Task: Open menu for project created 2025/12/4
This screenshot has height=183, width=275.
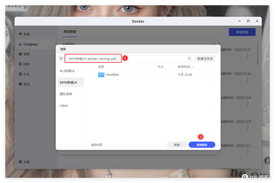Action: coord(248,104)
